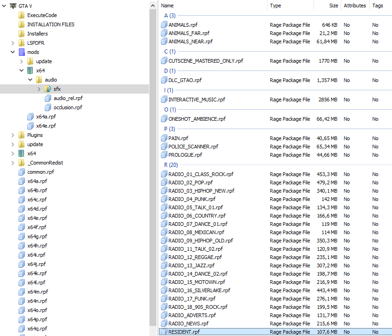Click the LSPDFR folder icon

(22, 43)
